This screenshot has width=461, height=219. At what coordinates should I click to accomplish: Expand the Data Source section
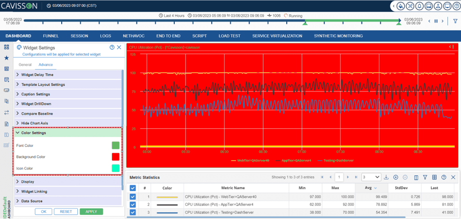pyautogui.click(x=68, y=201)
